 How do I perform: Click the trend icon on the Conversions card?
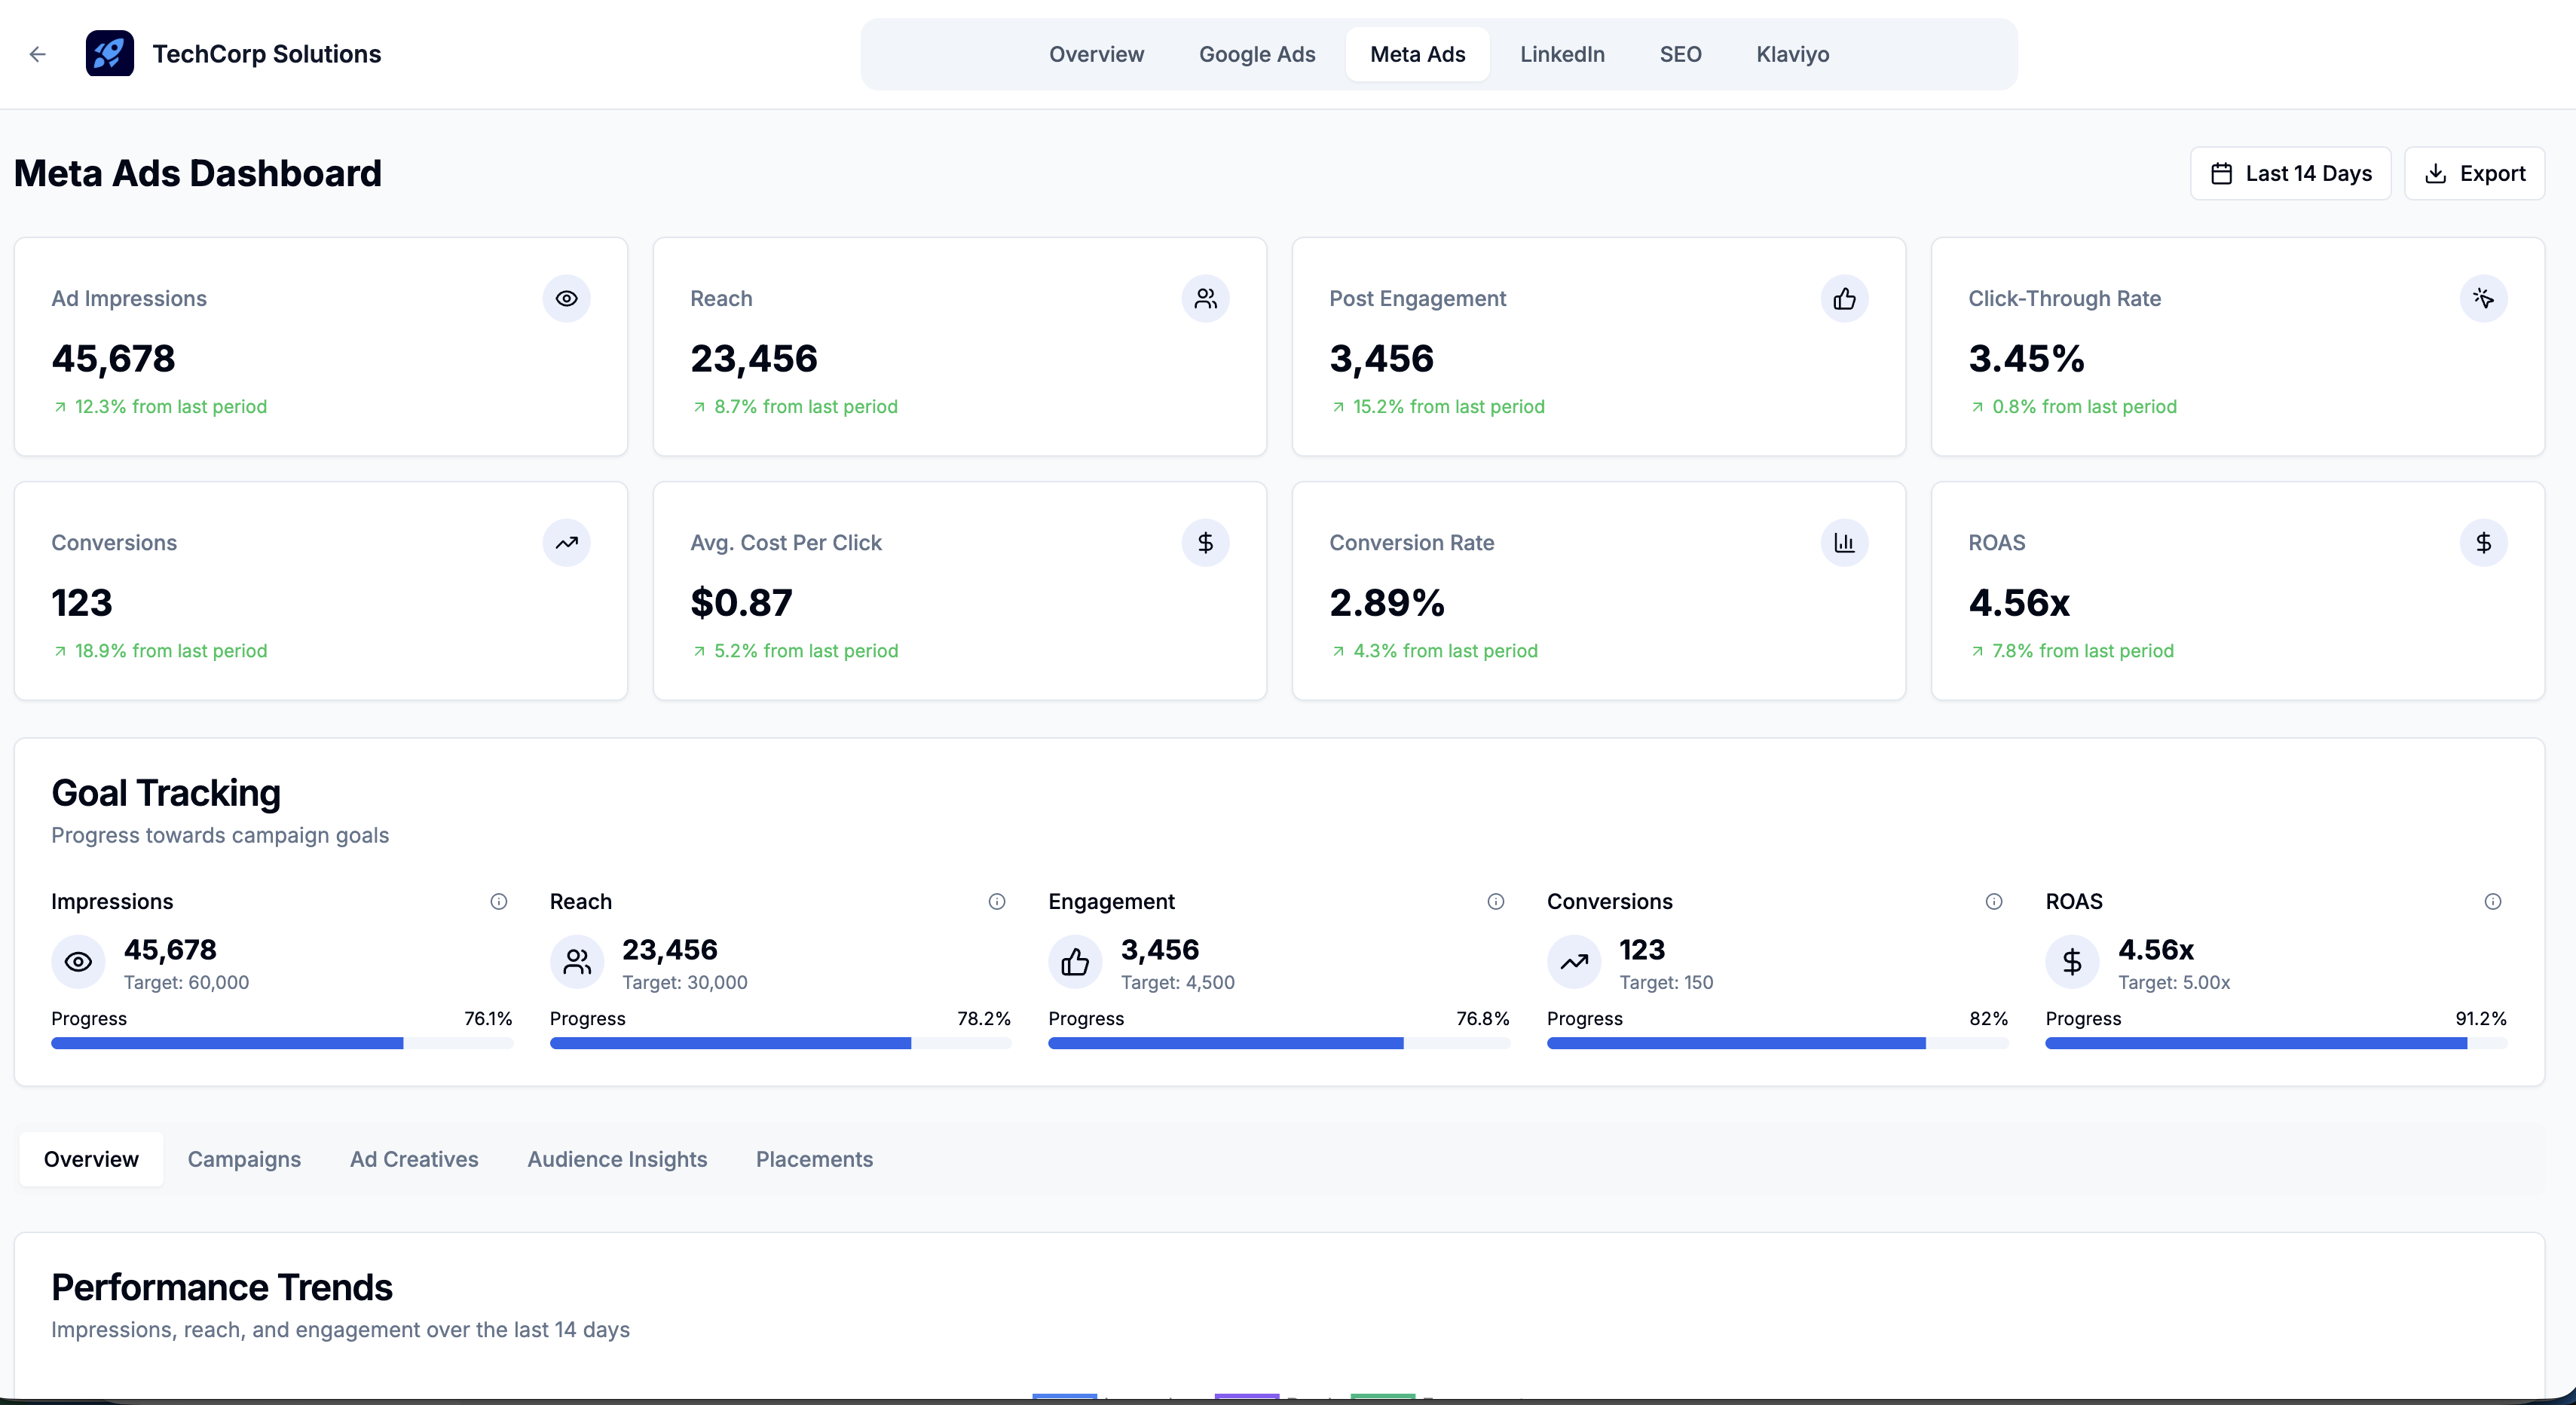tap(566, 543)
